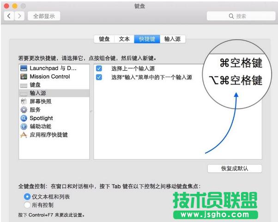
Task: Toggle the 选择"输入"菜单中的下一个输入源 checkbox
Action: click(99, 77)
